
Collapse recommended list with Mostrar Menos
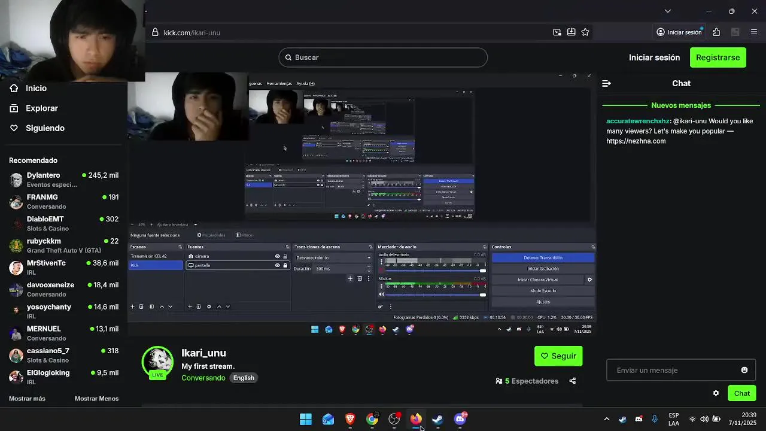click(96, 399)
